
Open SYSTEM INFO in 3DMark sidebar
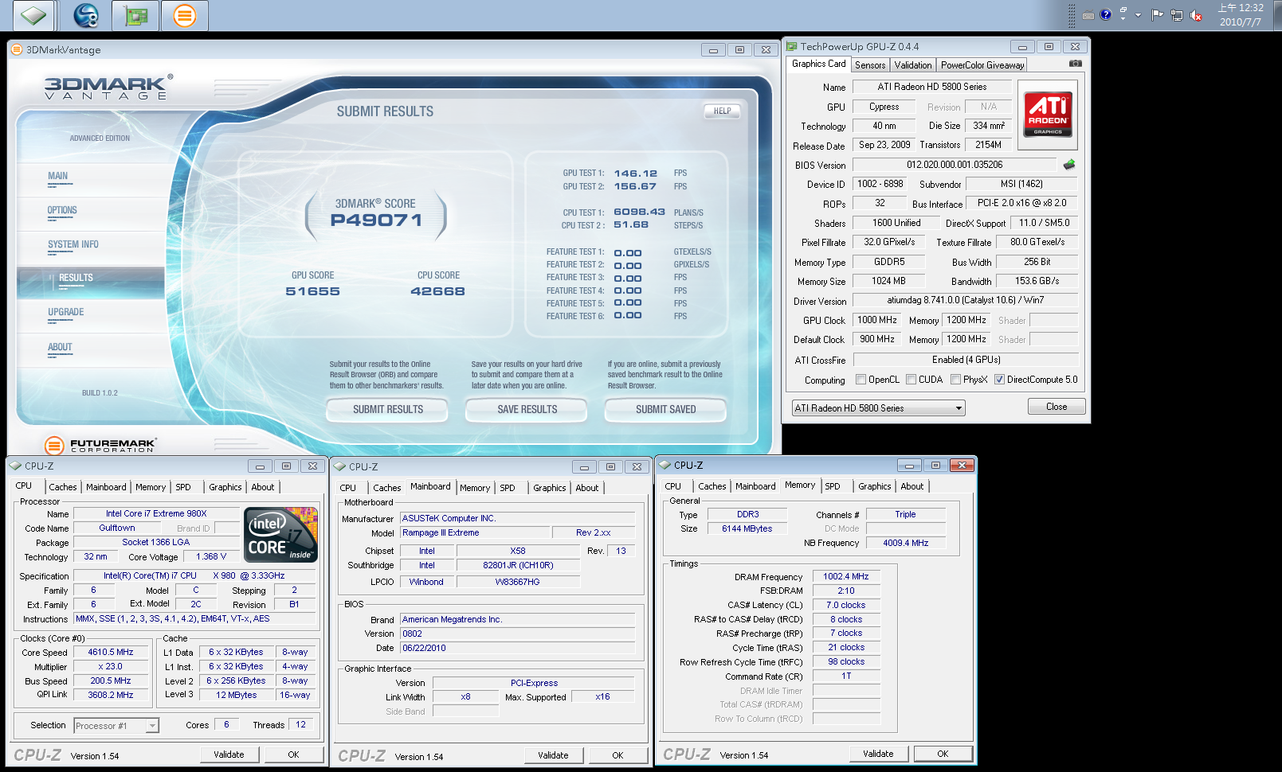click(x=73, y=245)
